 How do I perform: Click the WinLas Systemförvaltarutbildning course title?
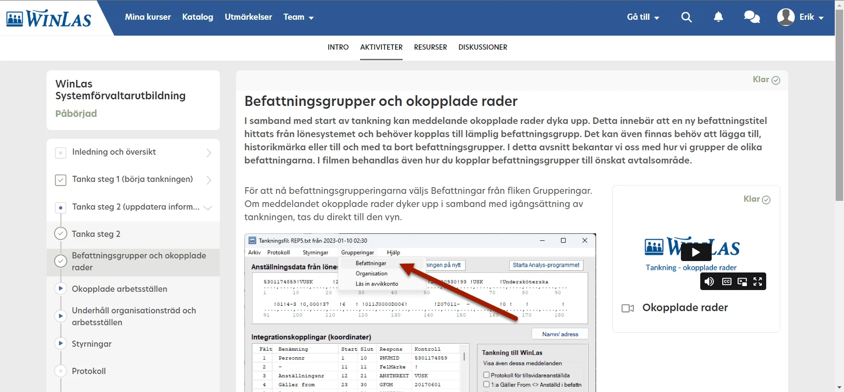point(120,90)
